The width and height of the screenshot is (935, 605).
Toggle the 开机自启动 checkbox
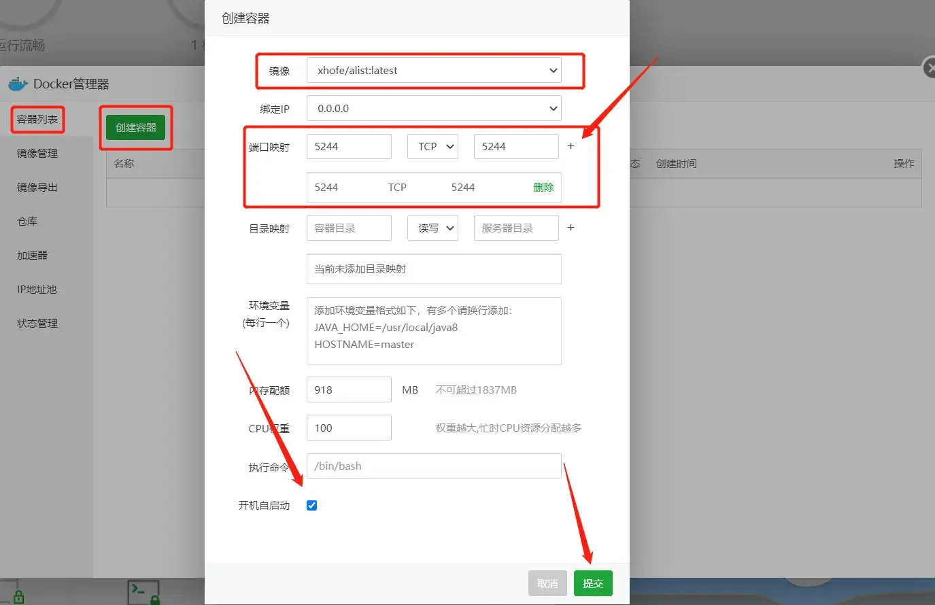312,505
